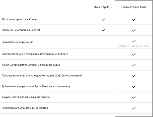153x117 pixels.
Task: Click Apple Music checkmark for Подписка на артистов
Action: pyautogui.click(x=134, y=30)
